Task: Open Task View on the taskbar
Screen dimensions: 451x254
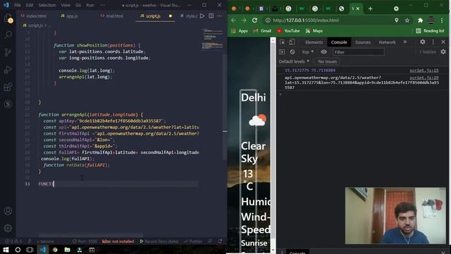Action: (x=30, y=250)
